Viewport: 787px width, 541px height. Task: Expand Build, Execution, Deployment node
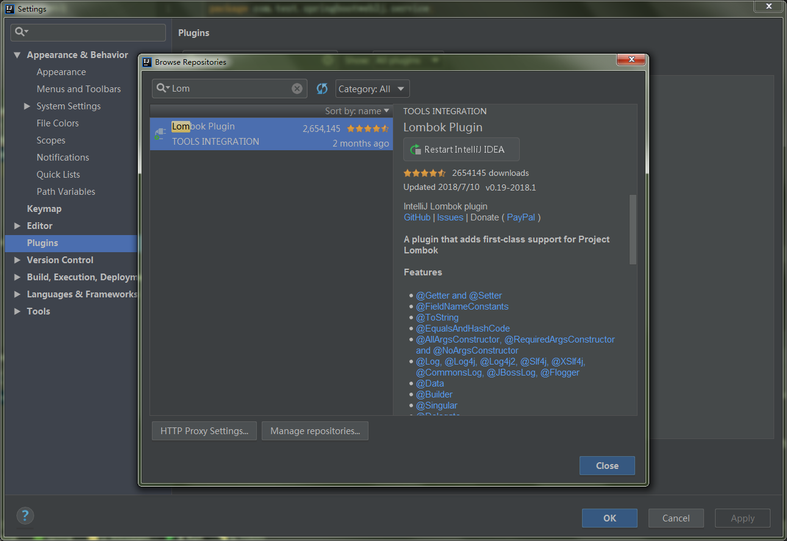coord(17,277)
